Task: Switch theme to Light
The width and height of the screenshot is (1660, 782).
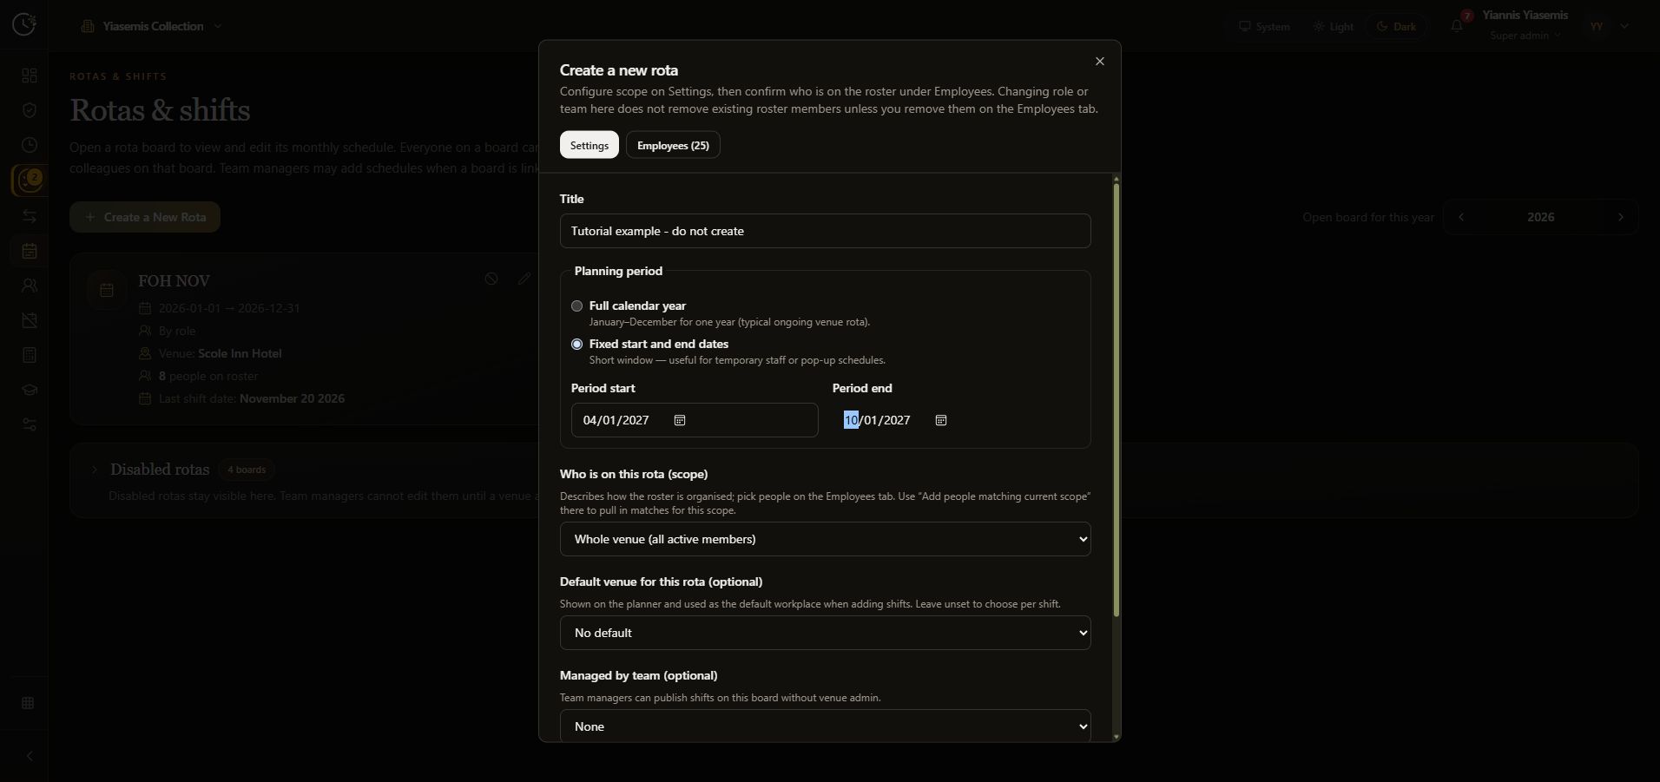Action: coord(1333,27)
